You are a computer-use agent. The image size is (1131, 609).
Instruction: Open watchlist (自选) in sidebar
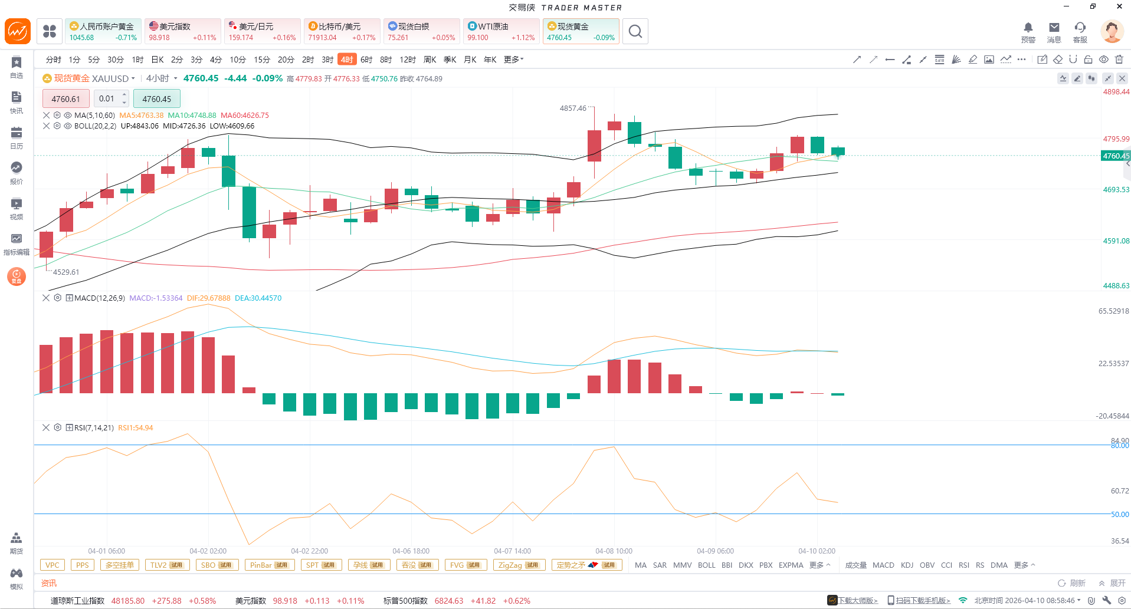click(17, 67)
